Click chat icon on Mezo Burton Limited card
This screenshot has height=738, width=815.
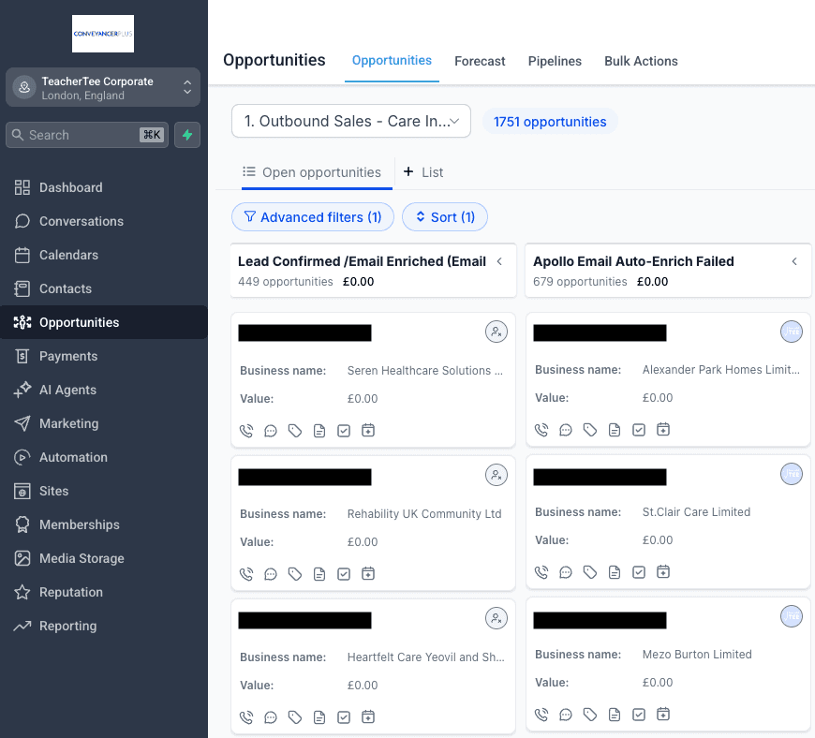coord(566,715)
